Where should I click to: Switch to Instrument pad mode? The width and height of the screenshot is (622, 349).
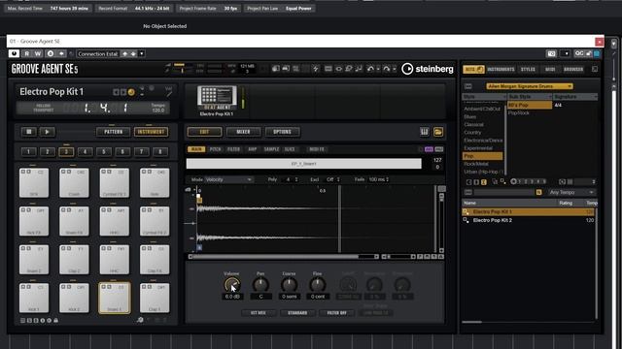pyautogui.click(x=152, y=132)
